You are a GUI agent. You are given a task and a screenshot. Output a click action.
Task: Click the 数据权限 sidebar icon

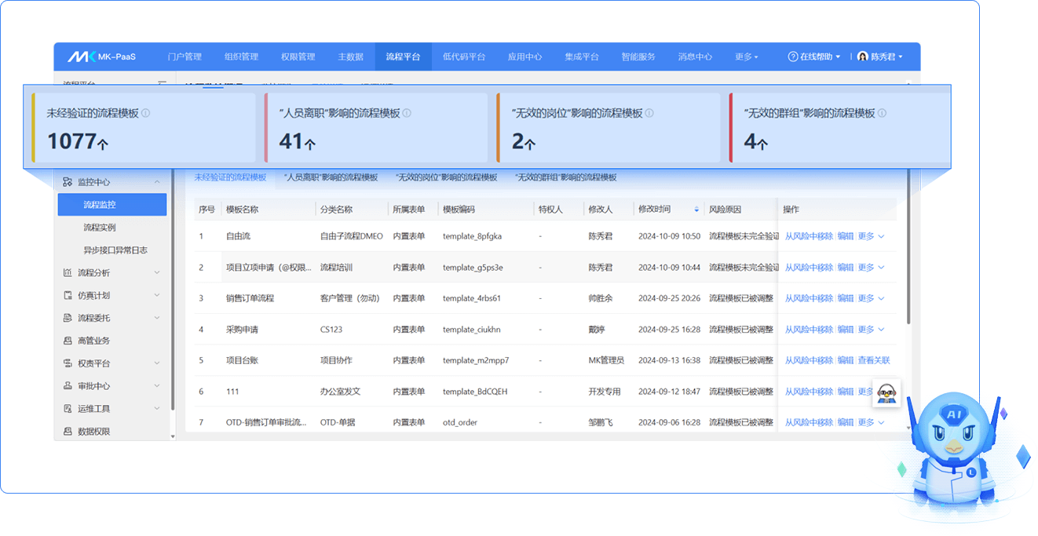point(68,432)
